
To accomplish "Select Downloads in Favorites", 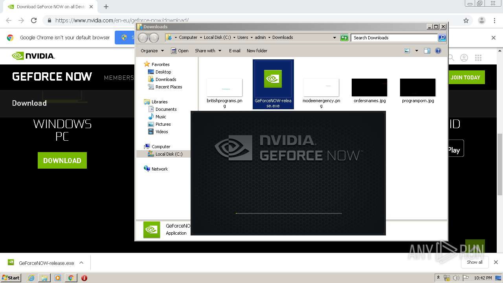I will [162, 79].
